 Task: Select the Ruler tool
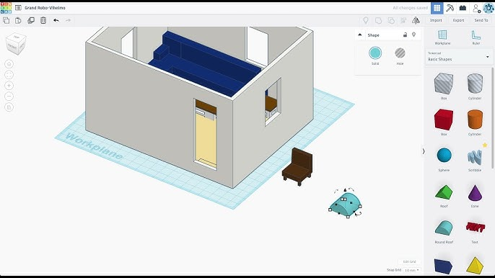click(x=476, y=37)
